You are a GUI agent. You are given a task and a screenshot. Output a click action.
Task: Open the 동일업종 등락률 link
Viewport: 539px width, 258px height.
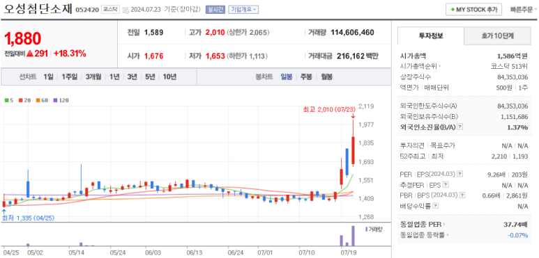pos(425,235)
